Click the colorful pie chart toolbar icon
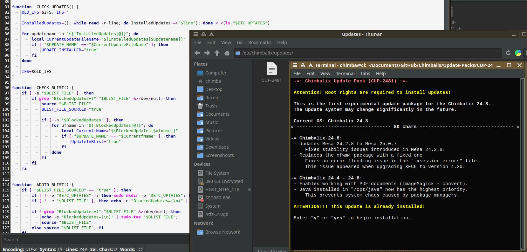The height and width of the screenshot is (252, 527). (x=518, y=53)
